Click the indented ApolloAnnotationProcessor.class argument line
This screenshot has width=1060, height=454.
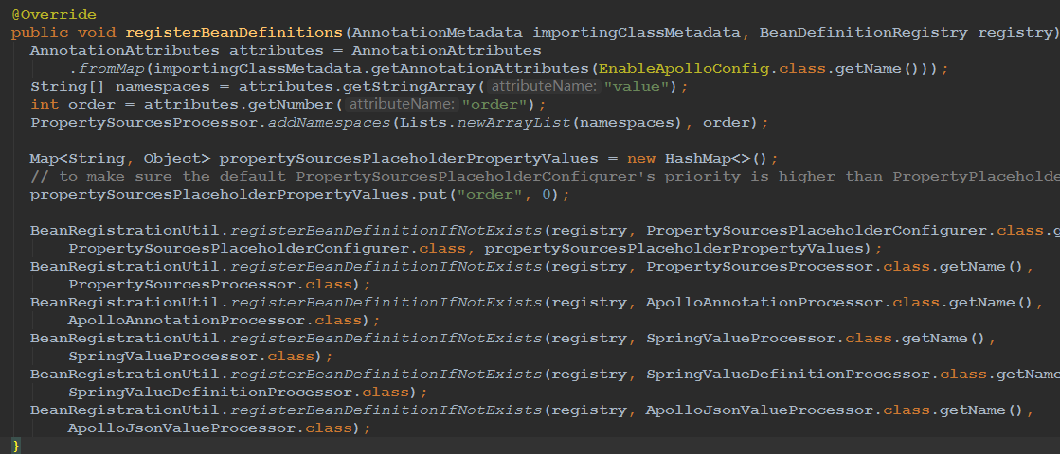tap(225, 320)
